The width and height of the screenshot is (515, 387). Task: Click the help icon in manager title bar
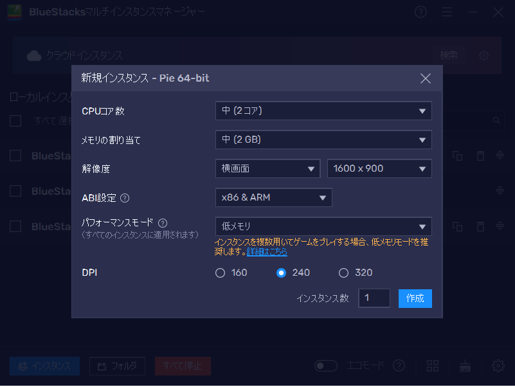[x=420, y=12]
